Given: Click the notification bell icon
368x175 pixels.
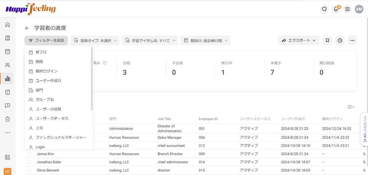Looking at the screenshot, I should [336, 9].
